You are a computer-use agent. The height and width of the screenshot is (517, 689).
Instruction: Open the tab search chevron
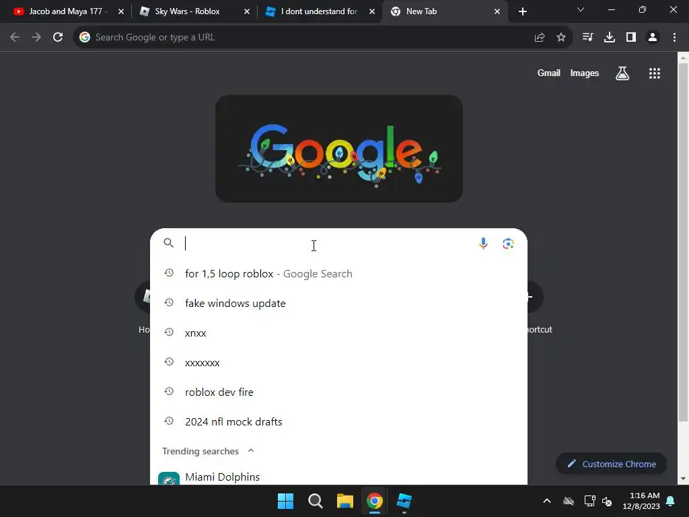tap(581, 9)
